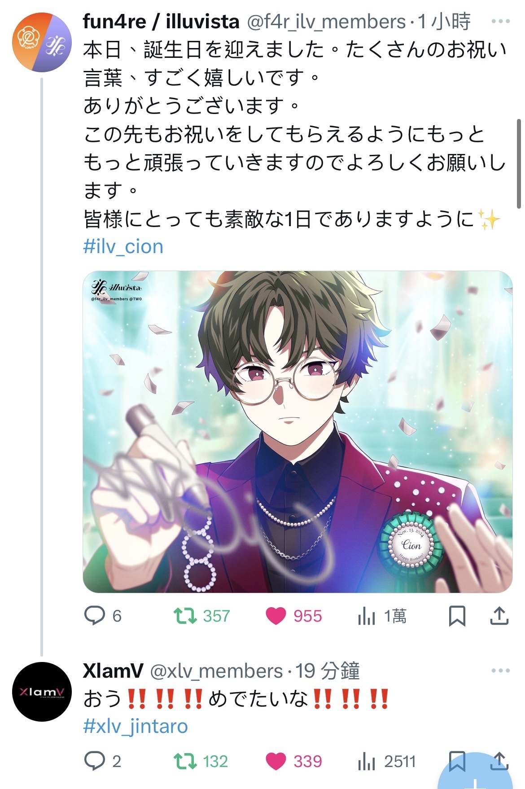Open more options menu for fun4re tweet
This screenshot has height=789, width=525.
(x=500, y=21)
